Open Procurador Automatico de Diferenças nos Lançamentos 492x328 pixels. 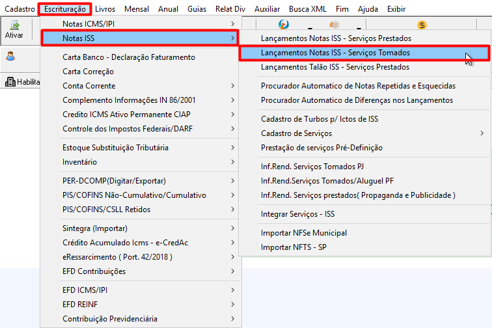(x=364, y=100)
